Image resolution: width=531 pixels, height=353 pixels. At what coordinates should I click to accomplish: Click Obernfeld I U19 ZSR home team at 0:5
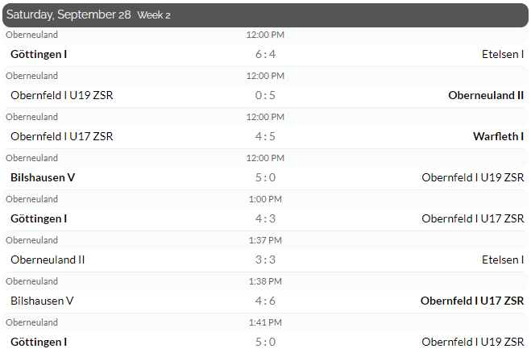(x=61, y=96)
